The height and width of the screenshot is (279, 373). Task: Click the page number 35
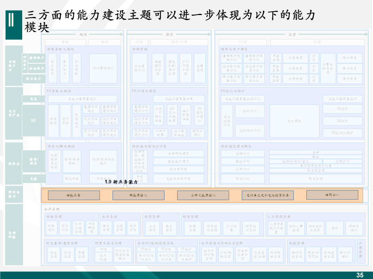(x=360, y=275)
